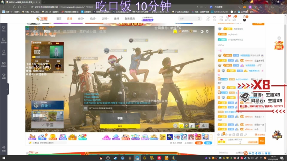This screenshot has width=287, height=161.
Task: Expand the 视频 dropdown menu
Action: click(93, 18)
